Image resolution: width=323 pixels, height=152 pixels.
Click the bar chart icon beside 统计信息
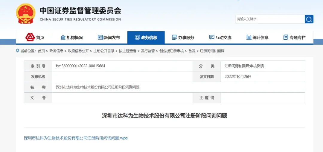coord(249,37)
